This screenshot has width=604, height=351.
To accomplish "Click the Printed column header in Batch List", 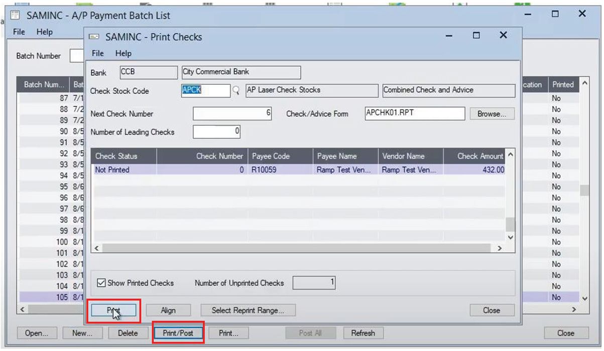I will tap(563, 85).
